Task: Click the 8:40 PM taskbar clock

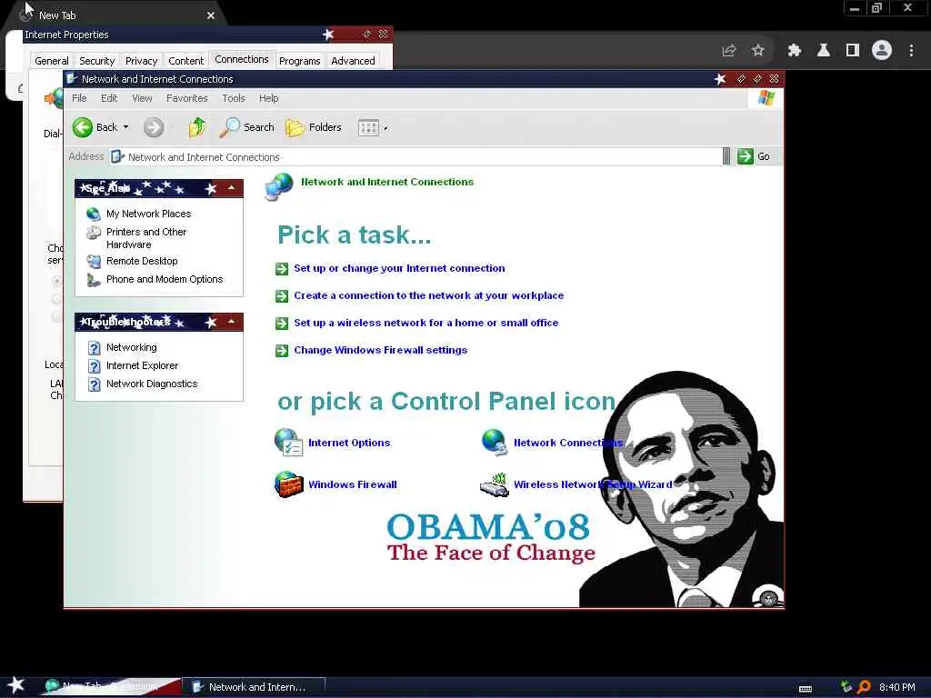Action: (896, 687)
